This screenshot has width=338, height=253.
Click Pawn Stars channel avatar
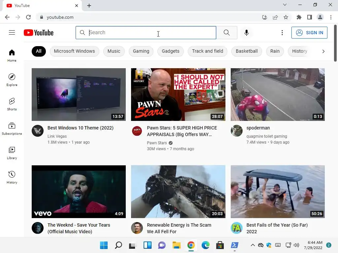click(137, 131)
